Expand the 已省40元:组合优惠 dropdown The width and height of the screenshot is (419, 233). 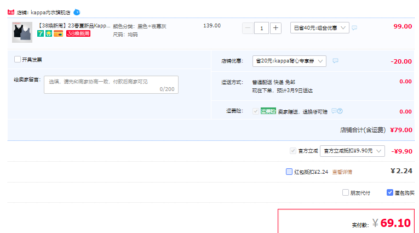click(320, 28)
